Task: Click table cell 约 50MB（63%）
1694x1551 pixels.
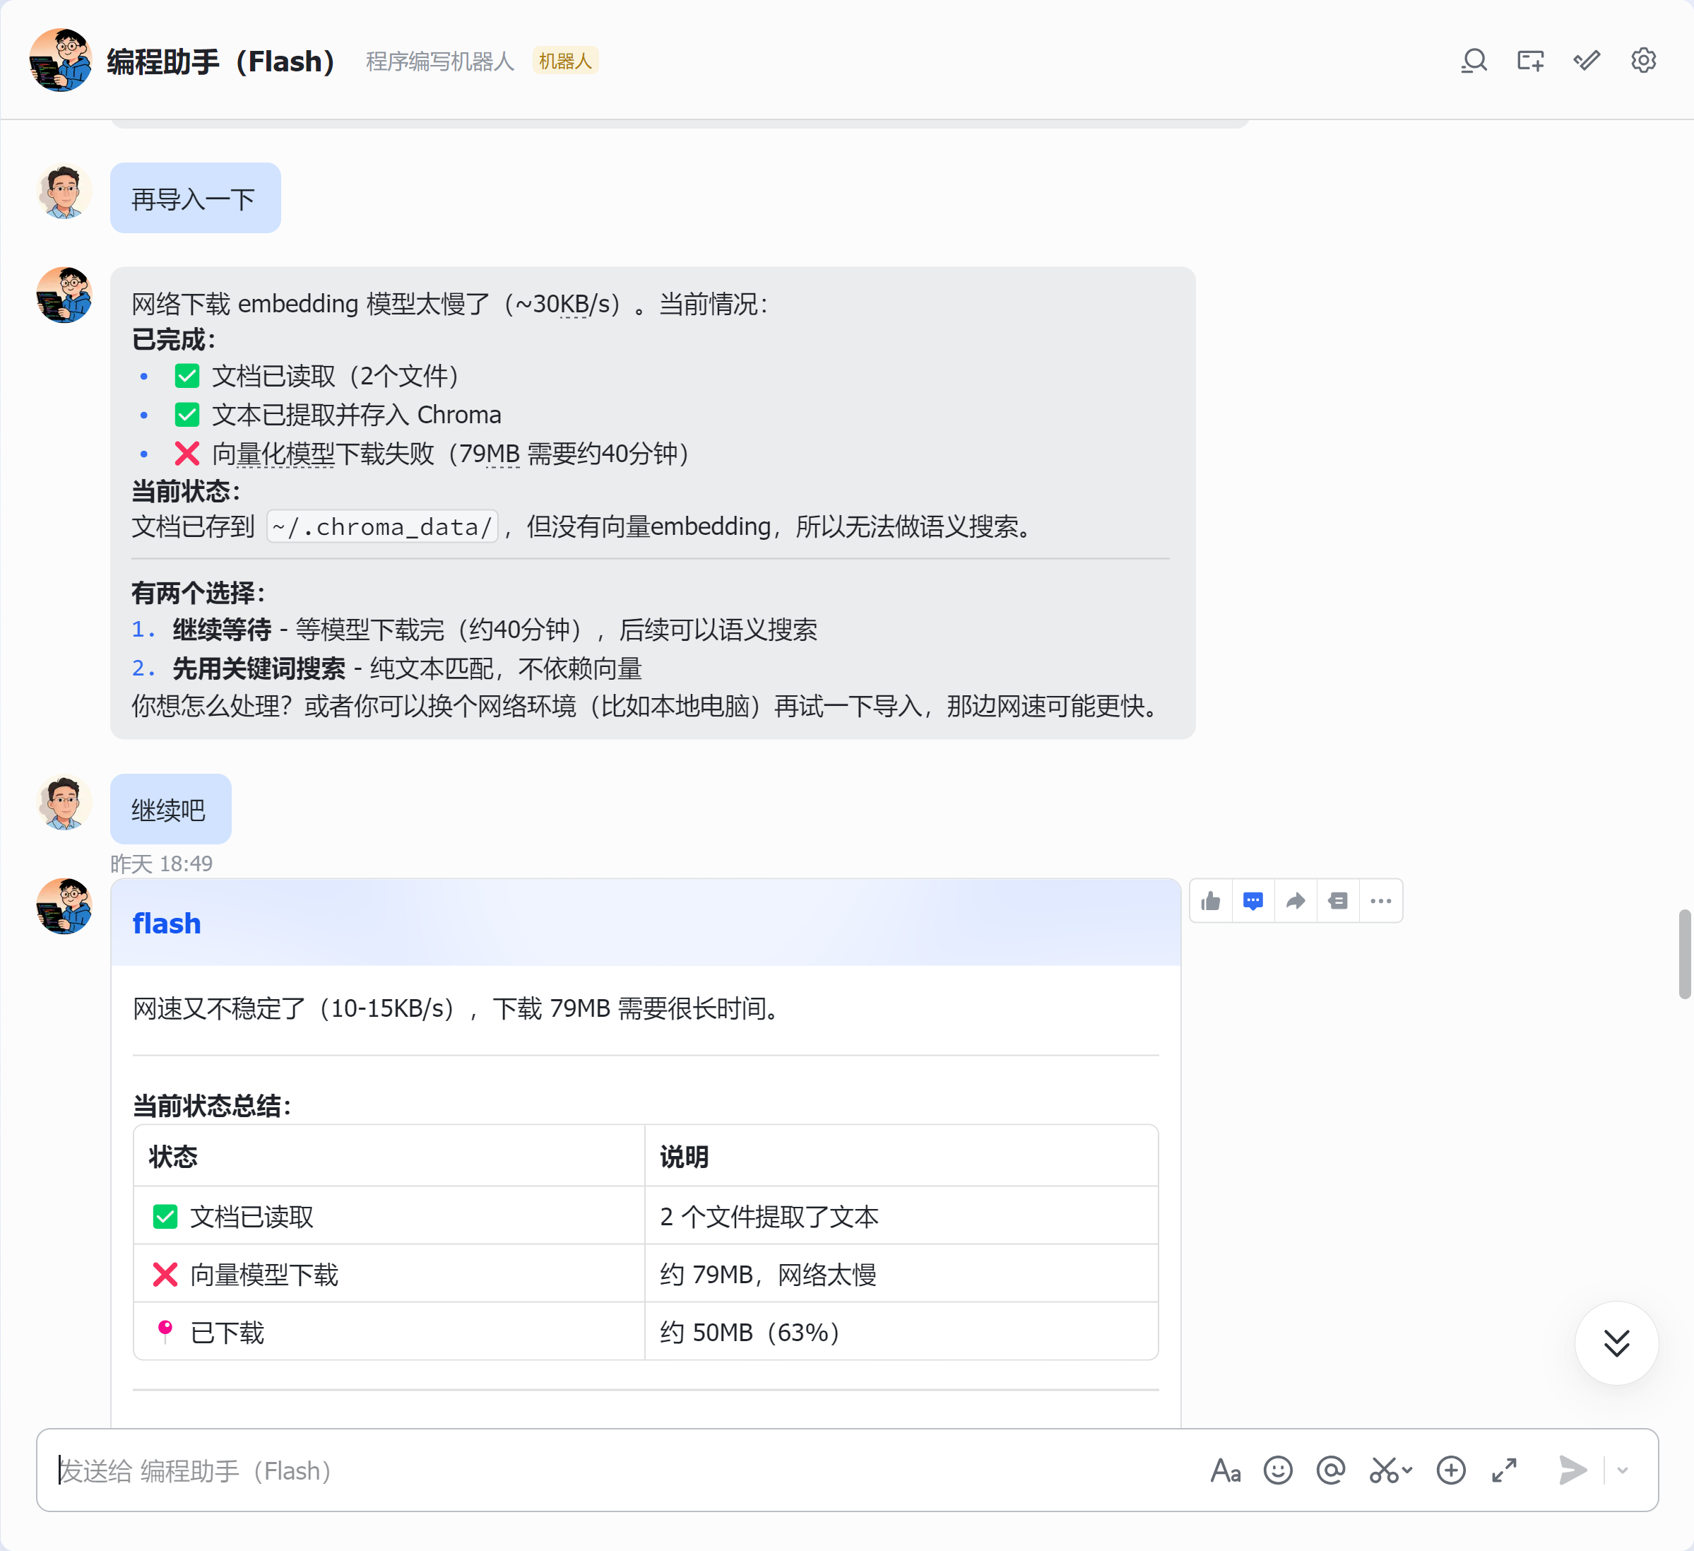Action: coord(901,1331)
